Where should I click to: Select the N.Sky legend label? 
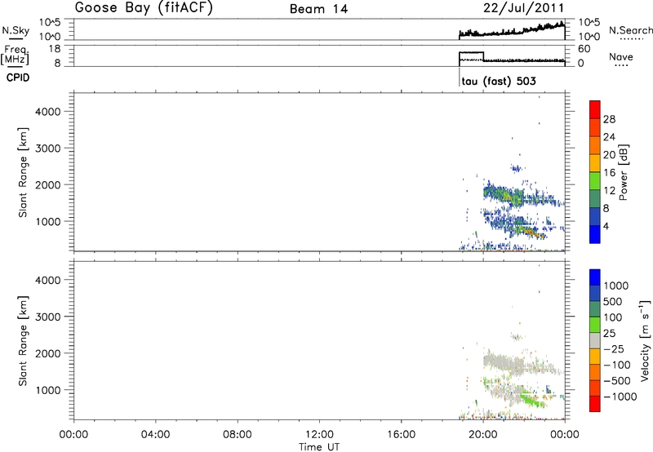coord(16,30)
